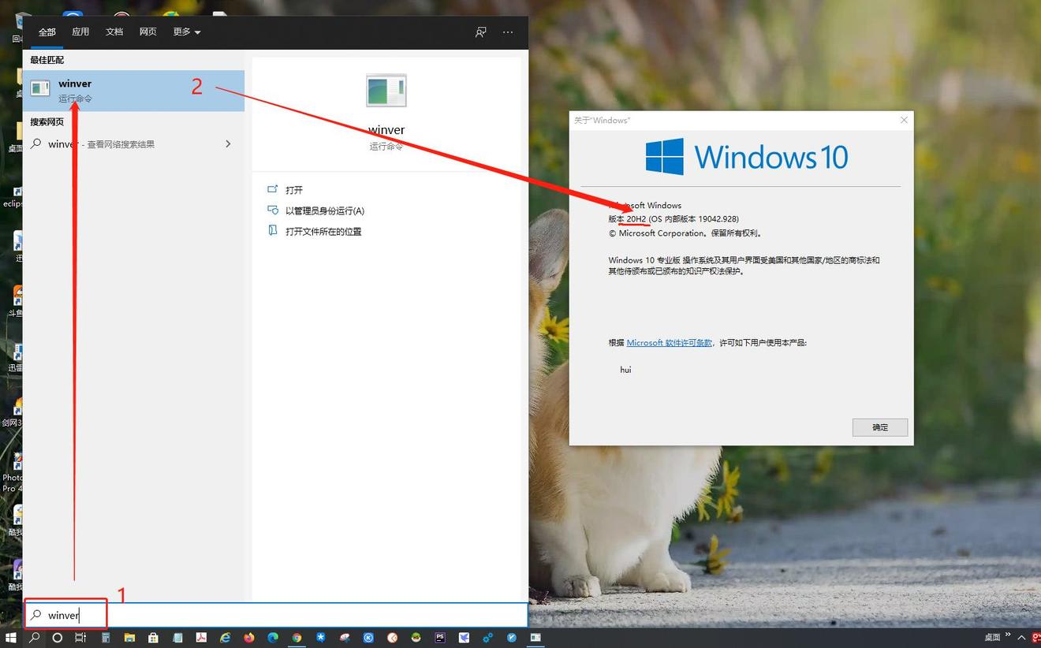Click the winver search input field

pyautogui.click(x=276, y=615)
